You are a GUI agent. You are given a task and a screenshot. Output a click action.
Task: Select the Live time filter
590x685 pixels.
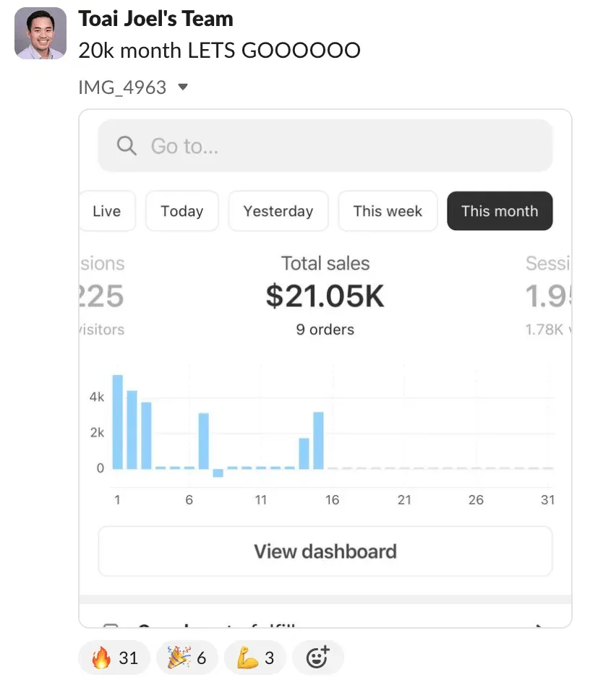[x=107, y=211]
